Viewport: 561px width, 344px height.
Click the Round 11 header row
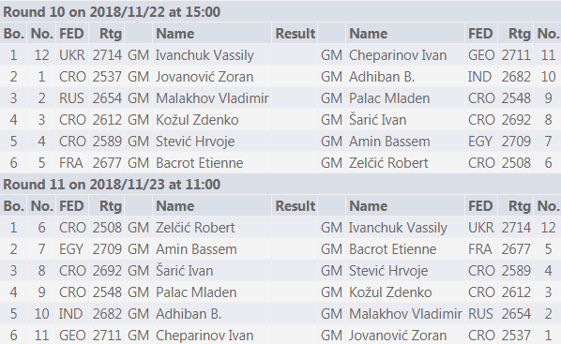click(x=280, y=185)
